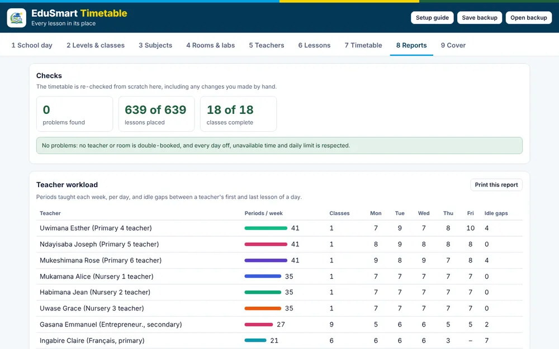Click the Save backup button
Image resolution: width=559 pixels, height=349 pixels.
coord(480,18)
